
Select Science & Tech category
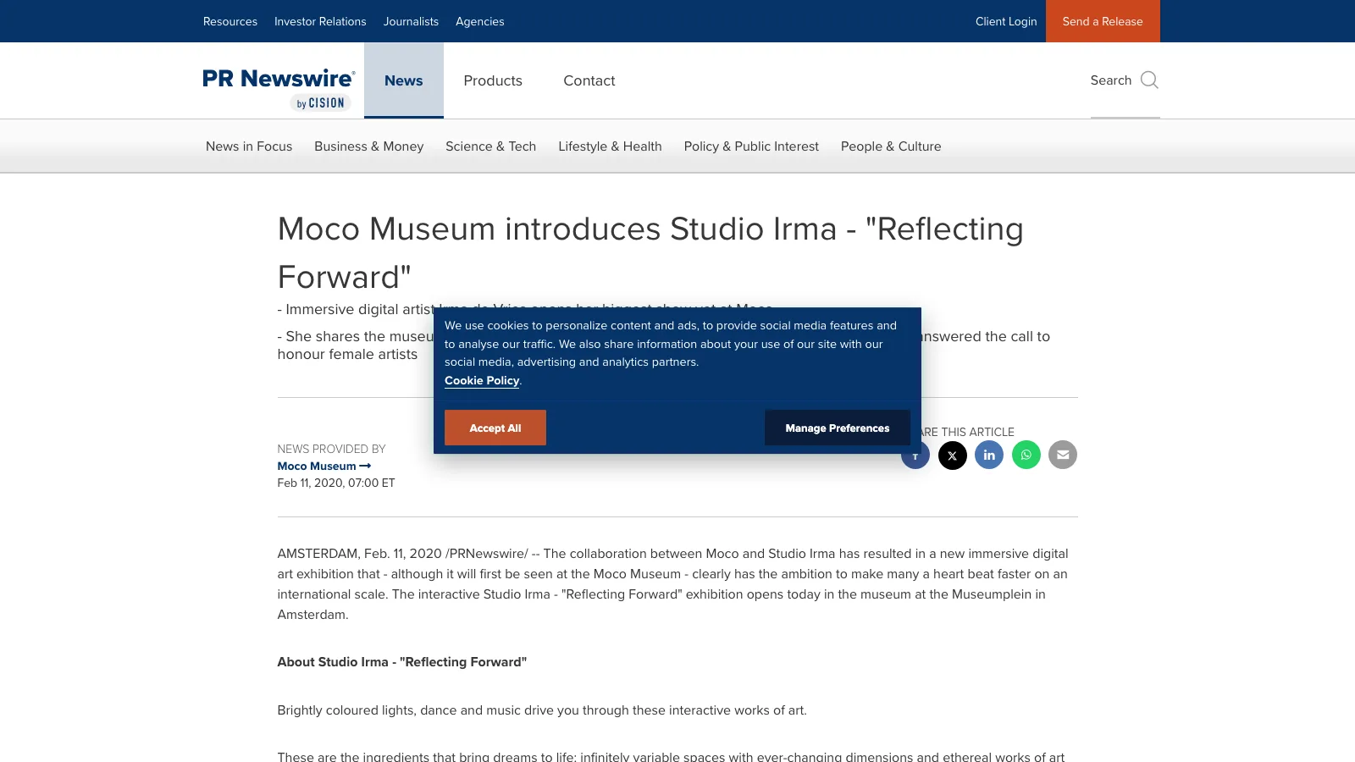tap(491, 146)
